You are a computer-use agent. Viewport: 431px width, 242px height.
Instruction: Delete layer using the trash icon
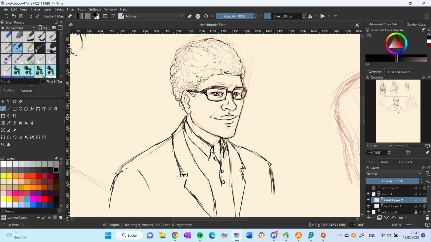(x=427, y=218)
